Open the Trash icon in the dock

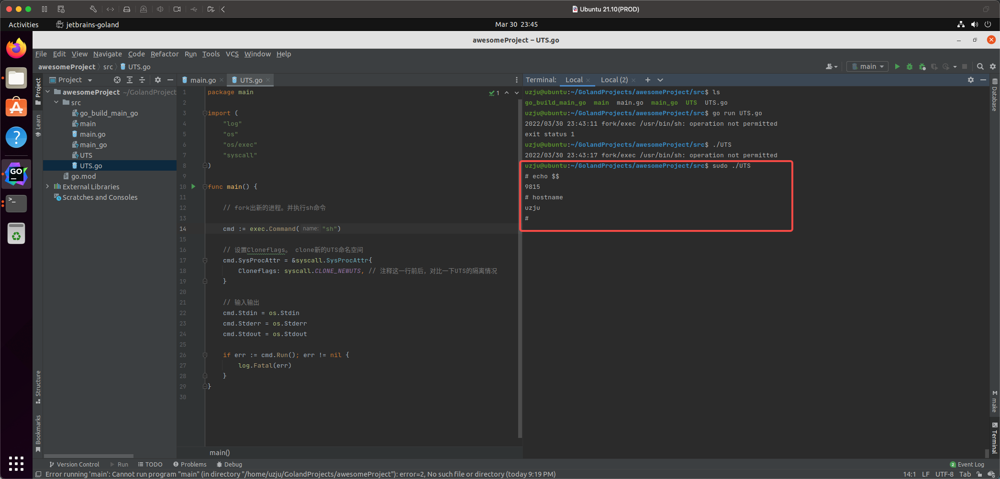click(16, 234)
